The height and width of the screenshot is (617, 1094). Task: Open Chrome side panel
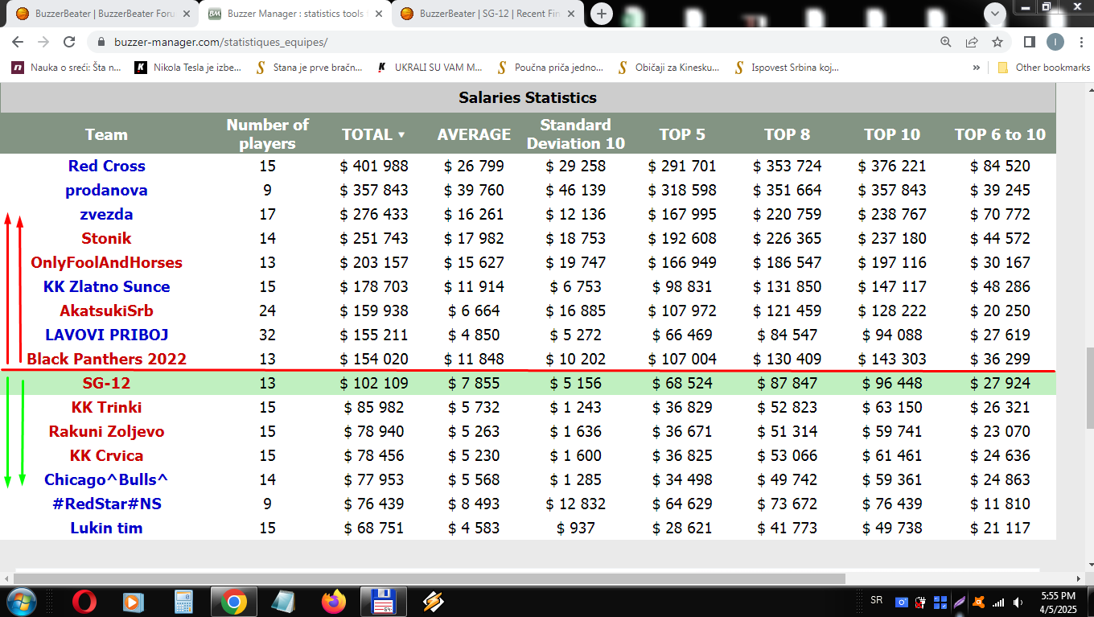[1029, 42]
